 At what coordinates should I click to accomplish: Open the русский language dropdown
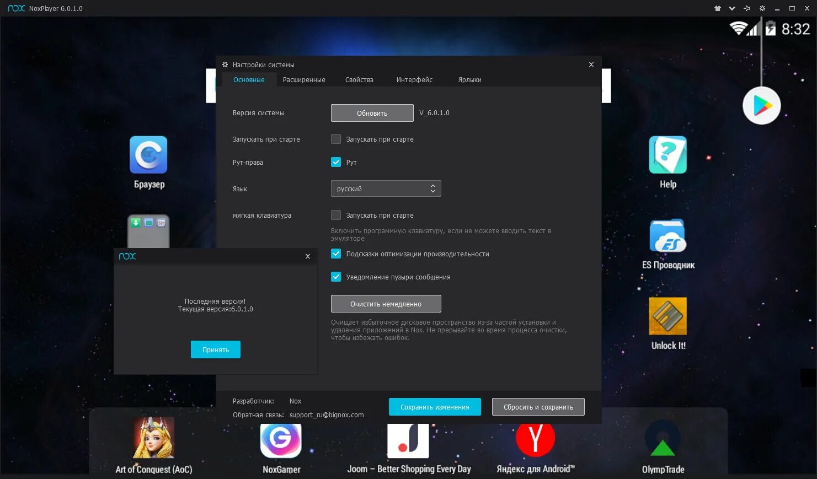coord(386,189)
